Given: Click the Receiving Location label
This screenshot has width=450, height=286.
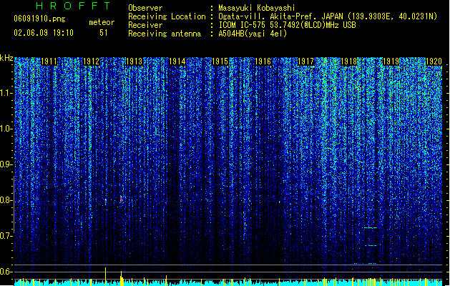Looking at the screenshot, I should tap(167, 16).
